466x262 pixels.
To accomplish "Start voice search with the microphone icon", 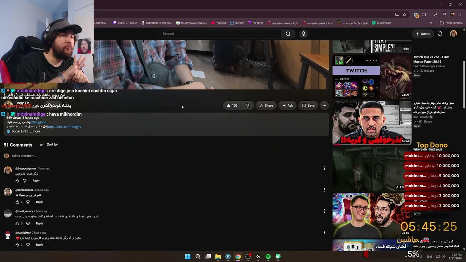I will 304,34.
